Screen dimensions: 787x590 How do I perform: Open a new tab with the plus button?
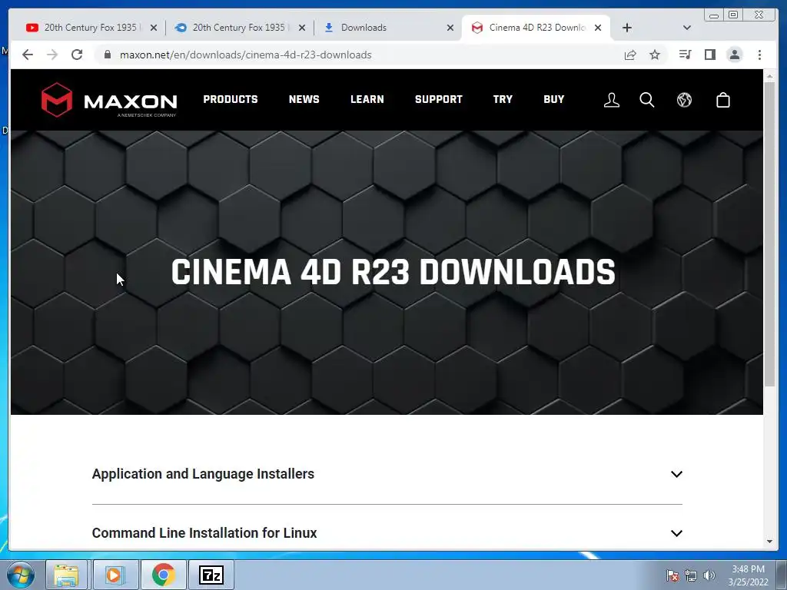(627, 28)
